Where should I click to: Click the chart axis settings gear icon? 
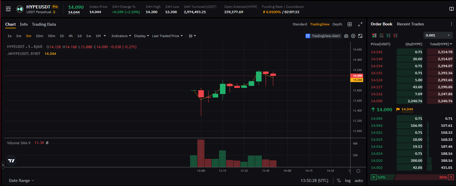(358, 171)
